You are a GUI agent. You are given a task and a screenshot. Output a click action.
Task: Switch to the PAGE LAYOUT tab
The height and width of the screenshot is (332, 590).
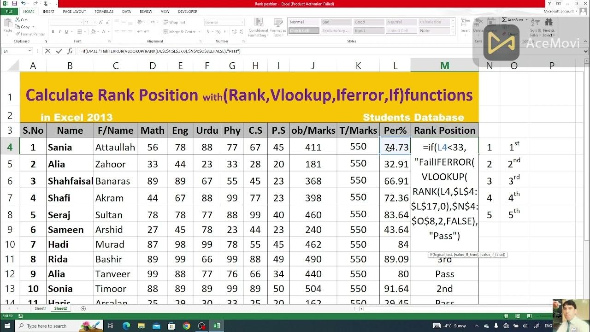pyautogui.click(x=74, y=12)
